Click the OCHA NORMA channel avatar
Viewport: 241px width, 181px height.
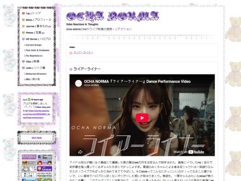79,83
